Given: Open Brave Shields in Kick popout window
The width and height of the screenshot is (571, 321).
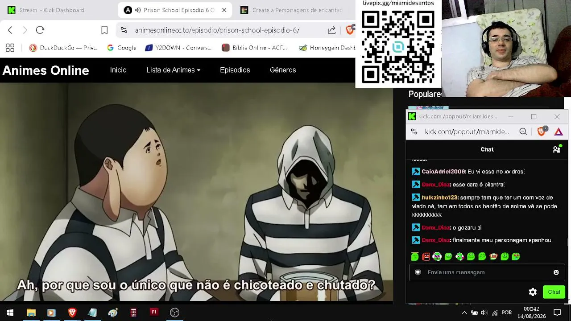Looking at the screenshot, I should (x=542, y=132).
